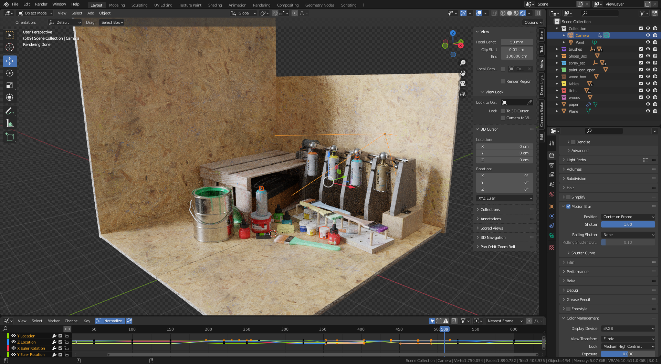661x364 pixels.
Task: Select the Transform tool
Action: [x=10, y=97]
